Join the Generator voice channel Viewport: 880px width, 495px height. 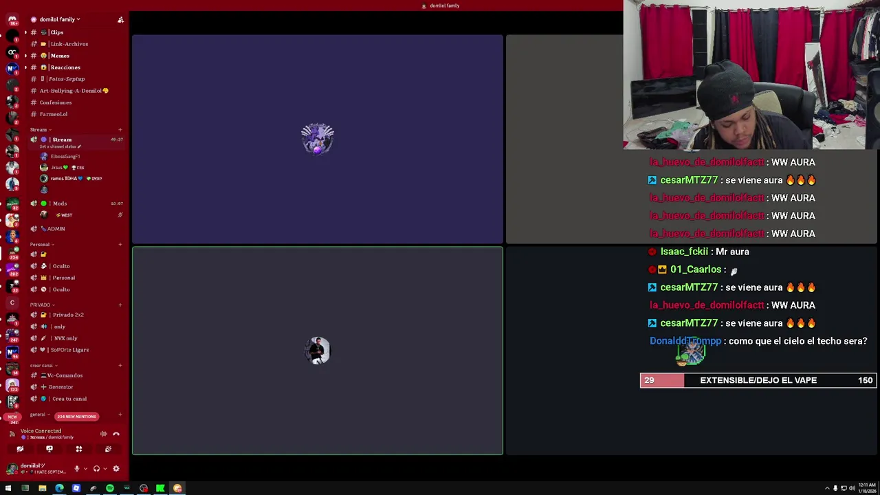60,387
